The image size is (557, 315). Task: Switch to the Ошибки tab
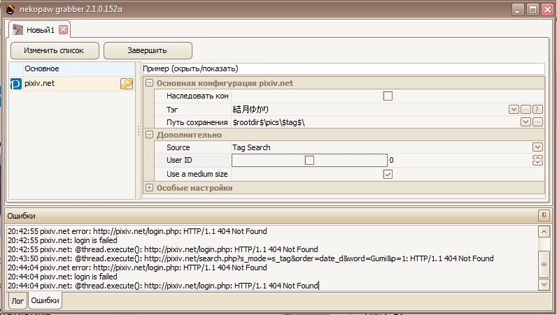pyautogui.click(x=45, y=300)
